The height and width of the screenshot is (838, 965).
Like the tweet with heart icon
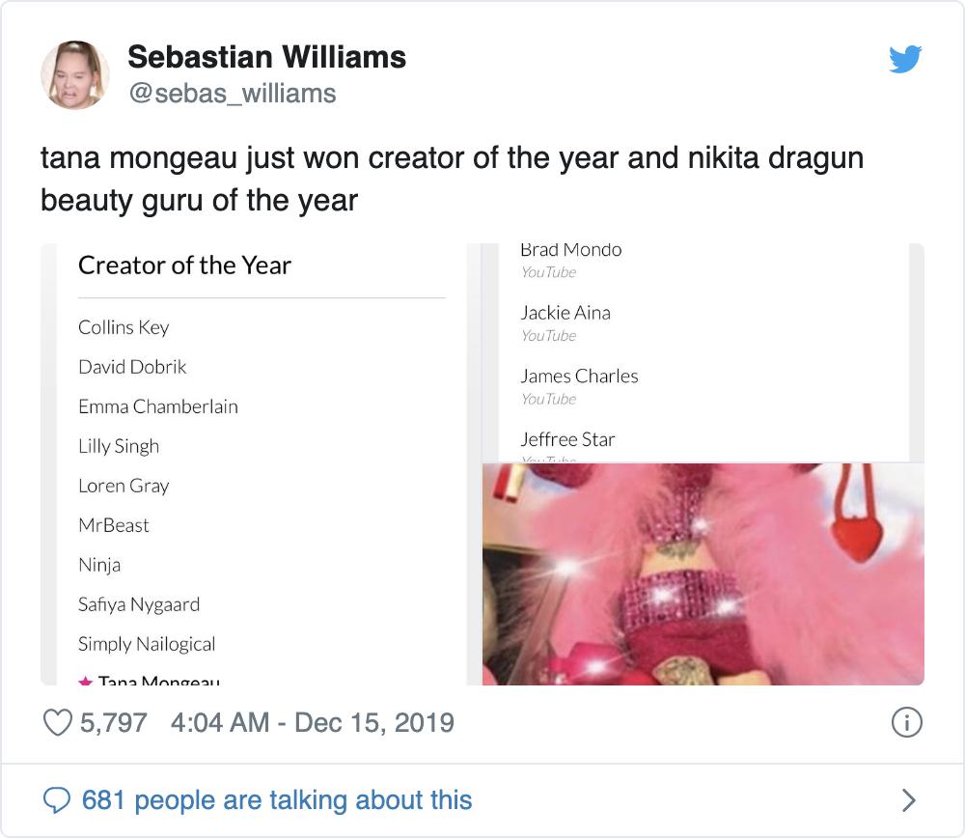(60, 722)
